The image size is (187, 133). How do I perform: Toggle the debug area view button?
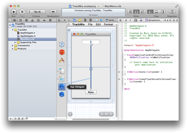pos(156,12)
